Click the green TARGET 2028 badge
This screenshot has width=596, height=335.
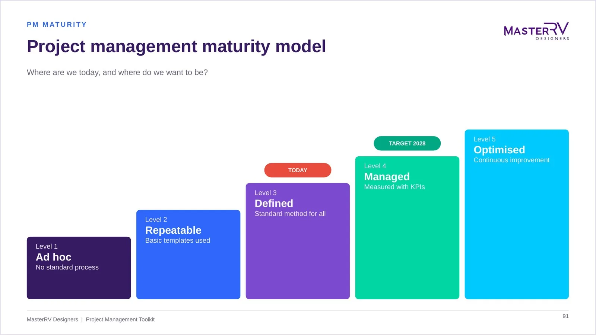coord(407,143)
